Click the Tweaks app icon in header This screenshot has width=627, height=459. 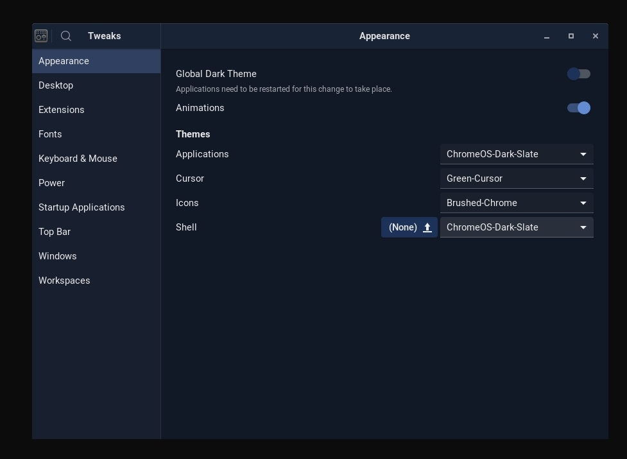[x=41, y=36]
